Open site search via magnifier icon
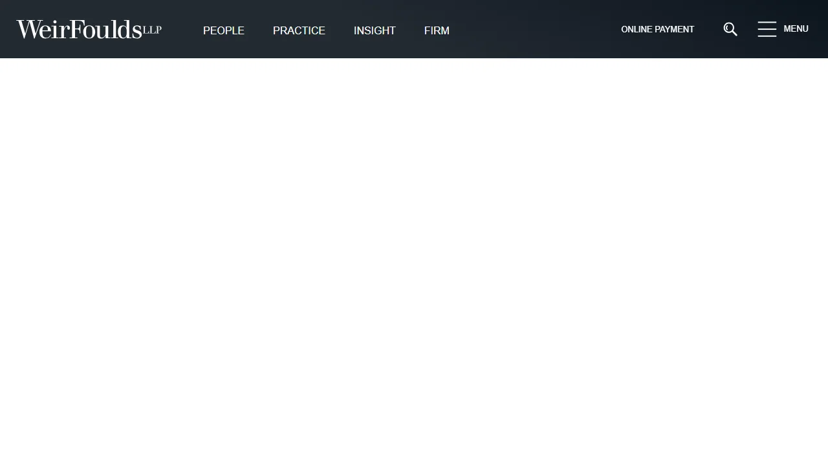This screenshot has width=828, height=466. 730,29
